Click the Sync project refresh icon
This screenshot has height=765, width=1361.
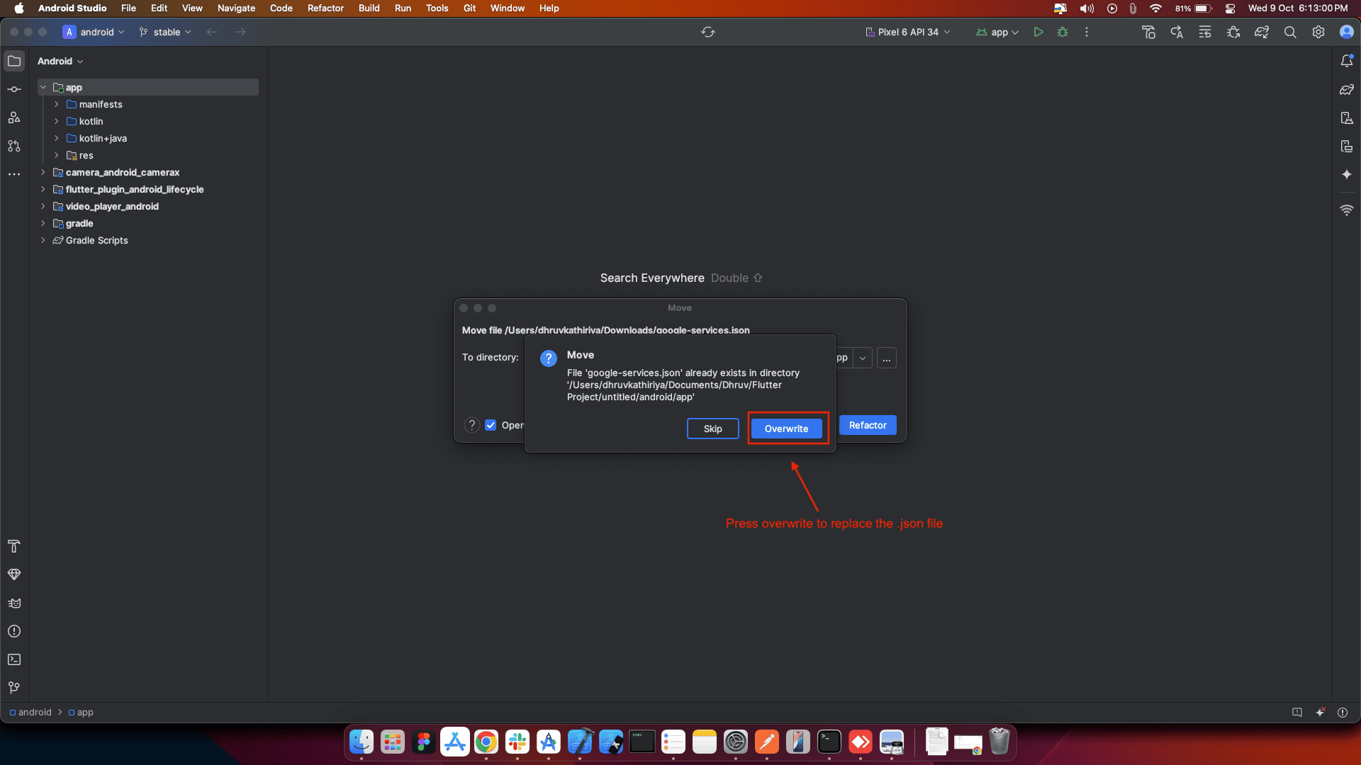click(x=707, y=32)
